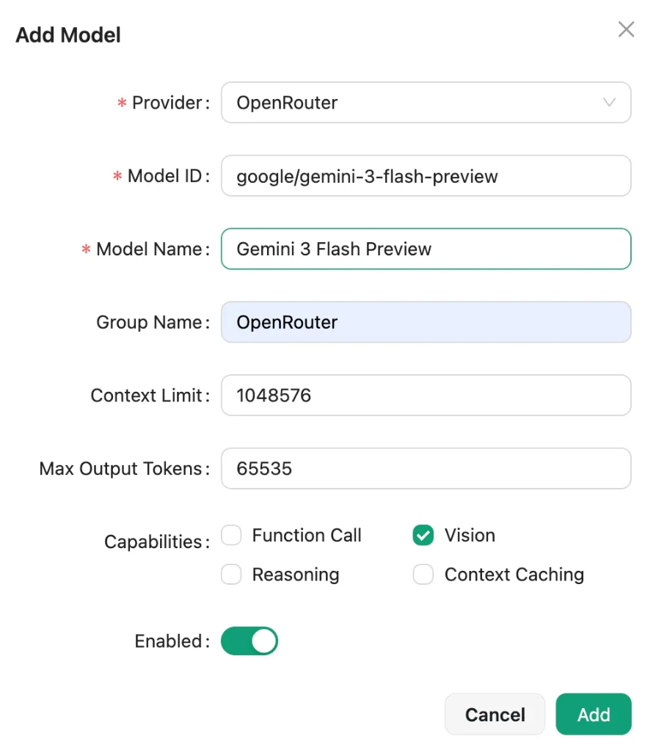Click the Provider field label
Screen dimensions: 645x747
point(166,103)
